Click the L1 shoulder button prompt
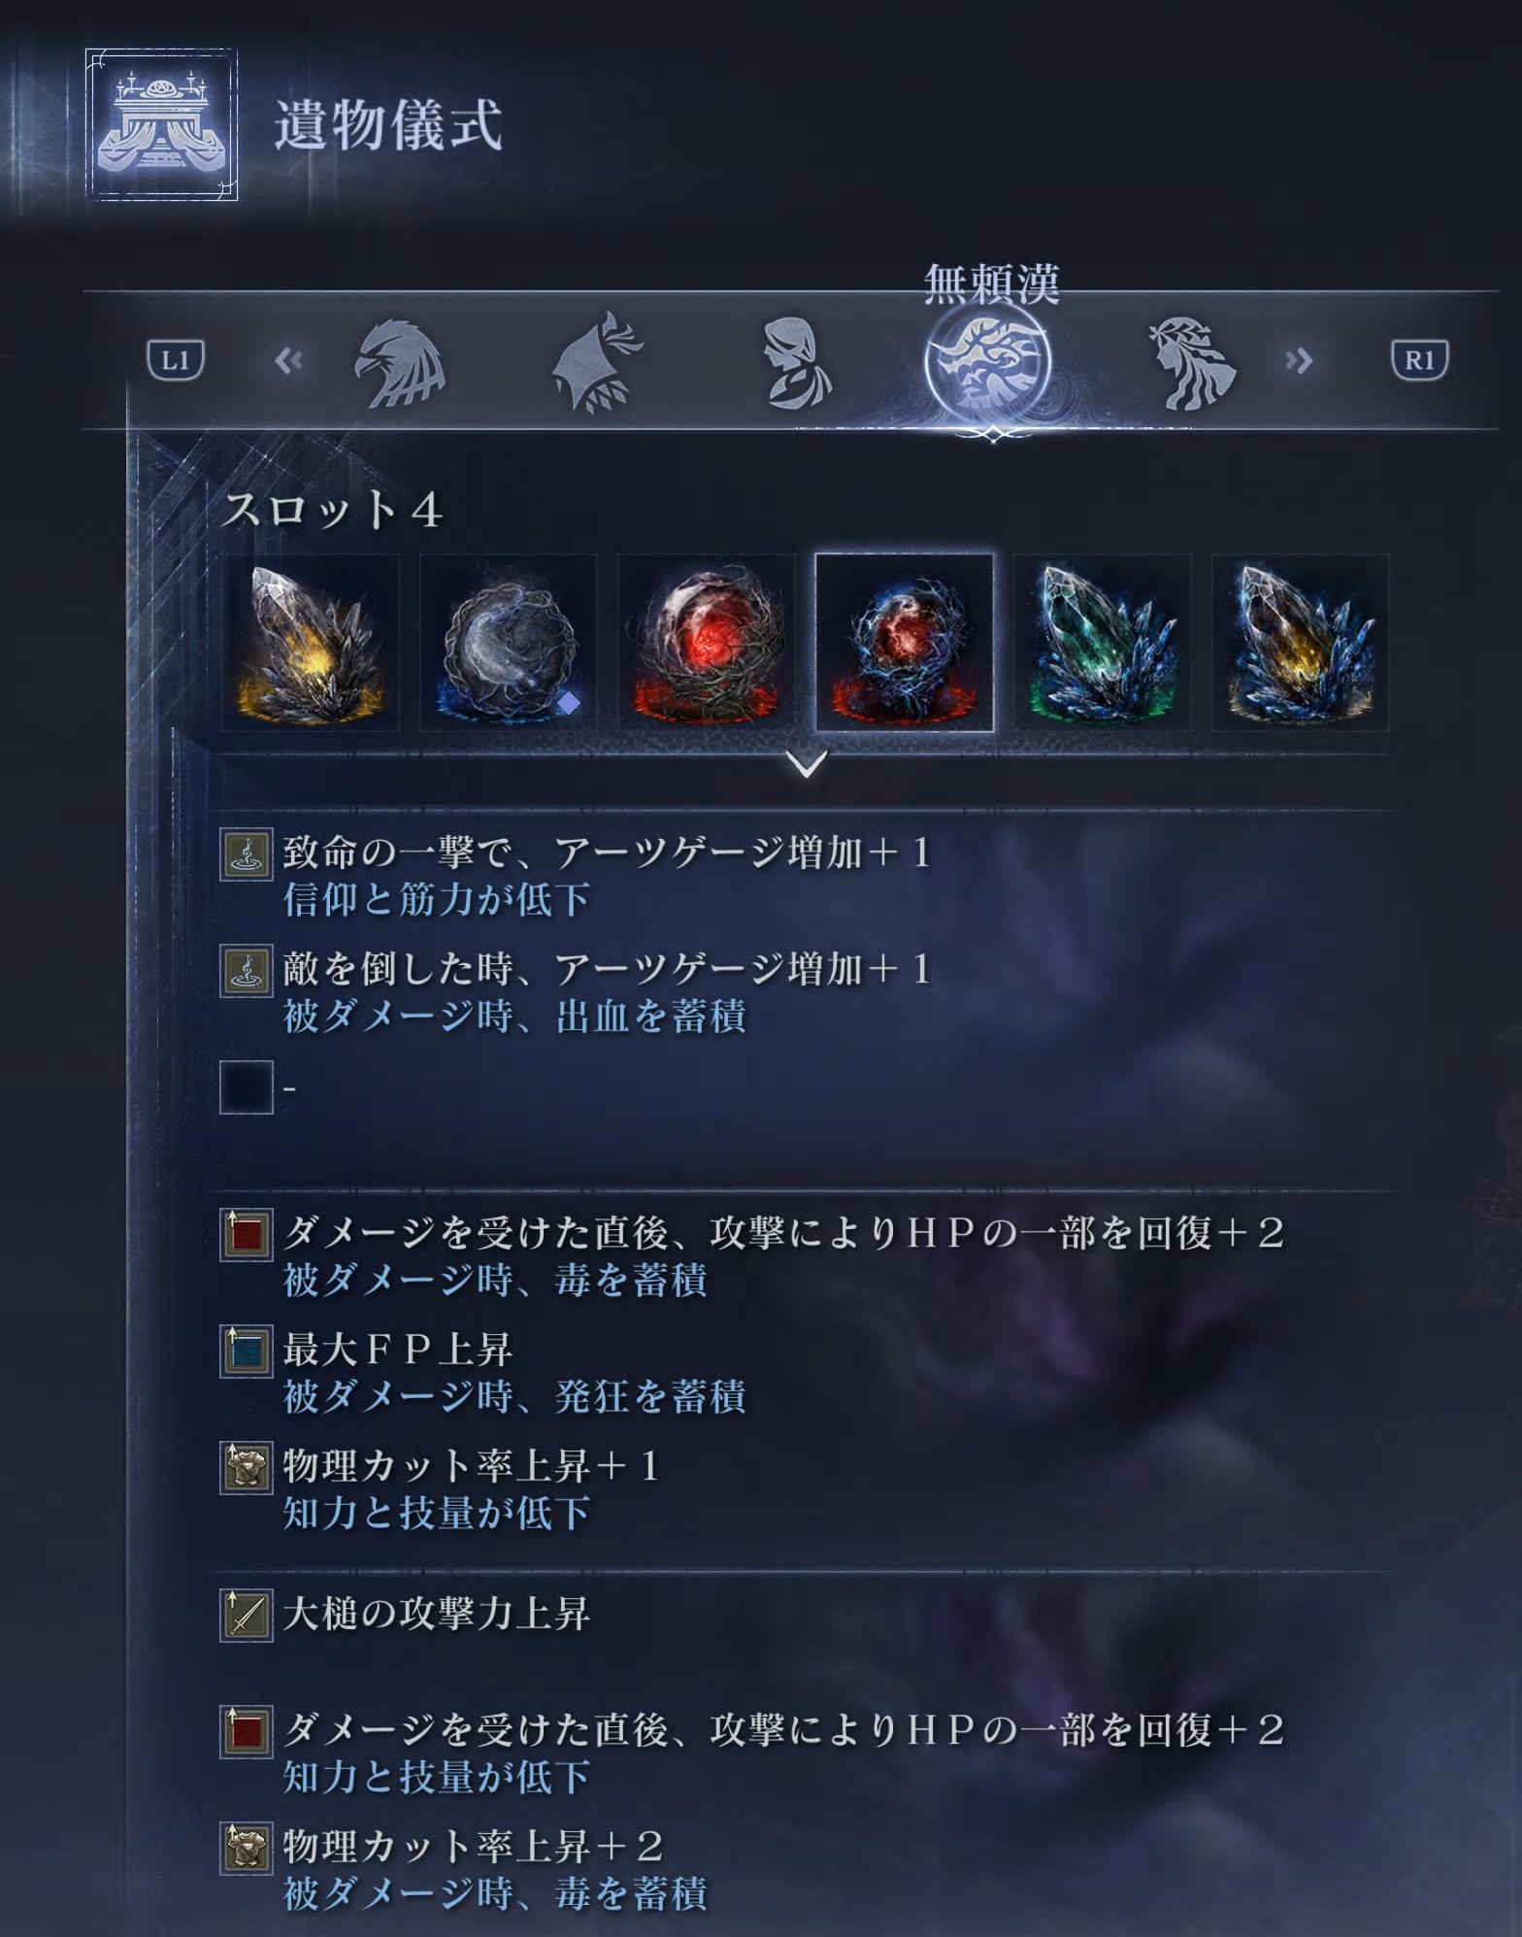Screen dimensions: 1522x1937 click(x=176, y=360)
